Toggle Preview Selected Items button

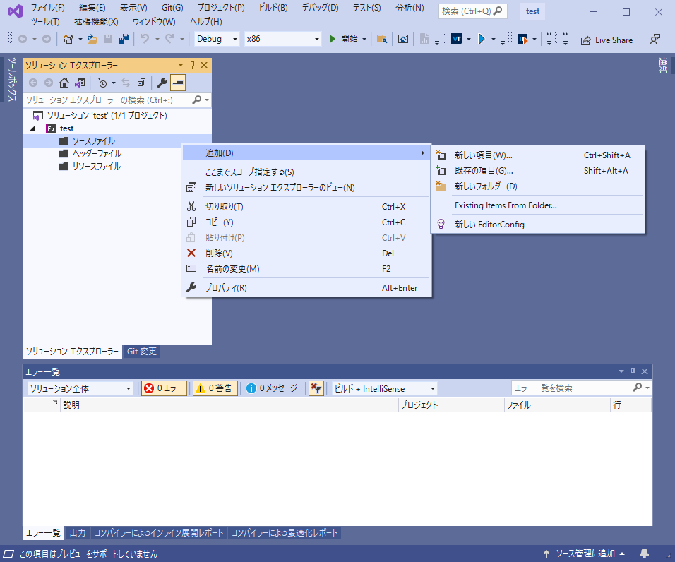point(178,83)
